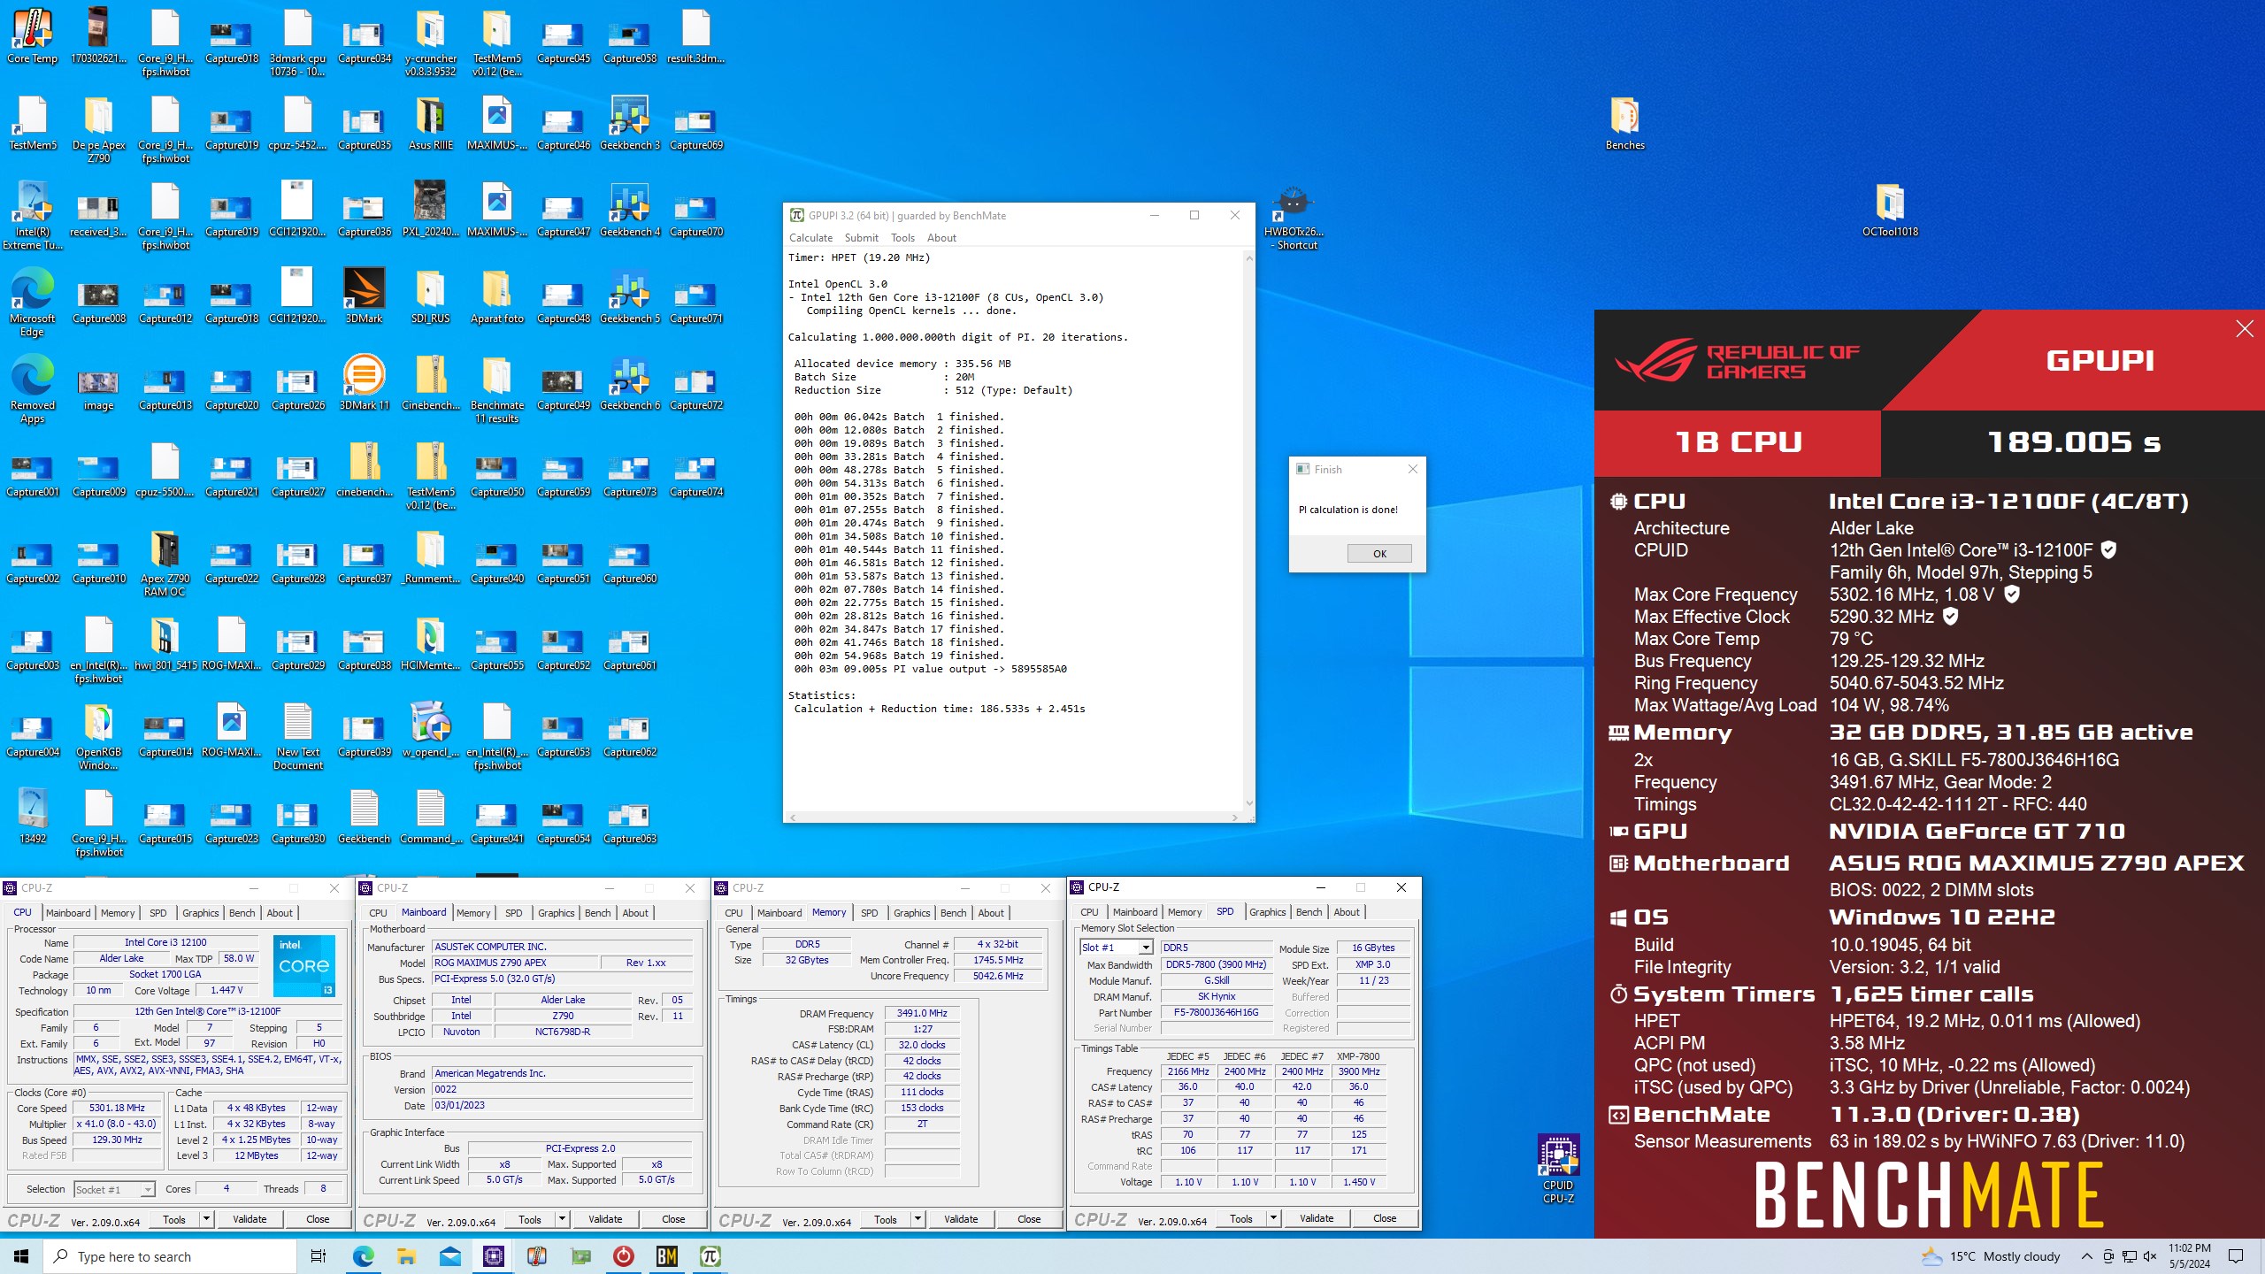Click Close in the SPD CPU-Z window
Screen dimensions: 2265x1274
1385,1218
